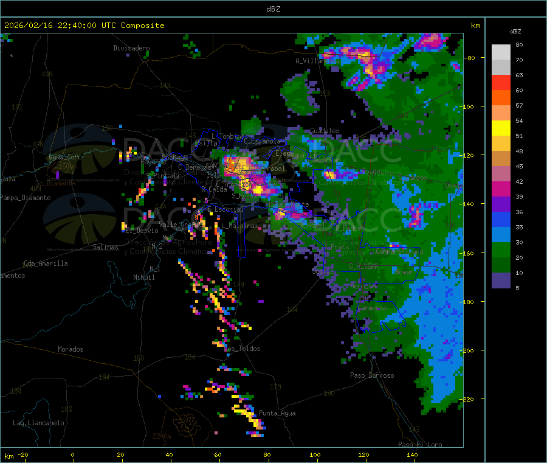The height and width of the screenshot is (463, 547).
Task: Click the Carmensa map label
Action: tap(372, 308)
